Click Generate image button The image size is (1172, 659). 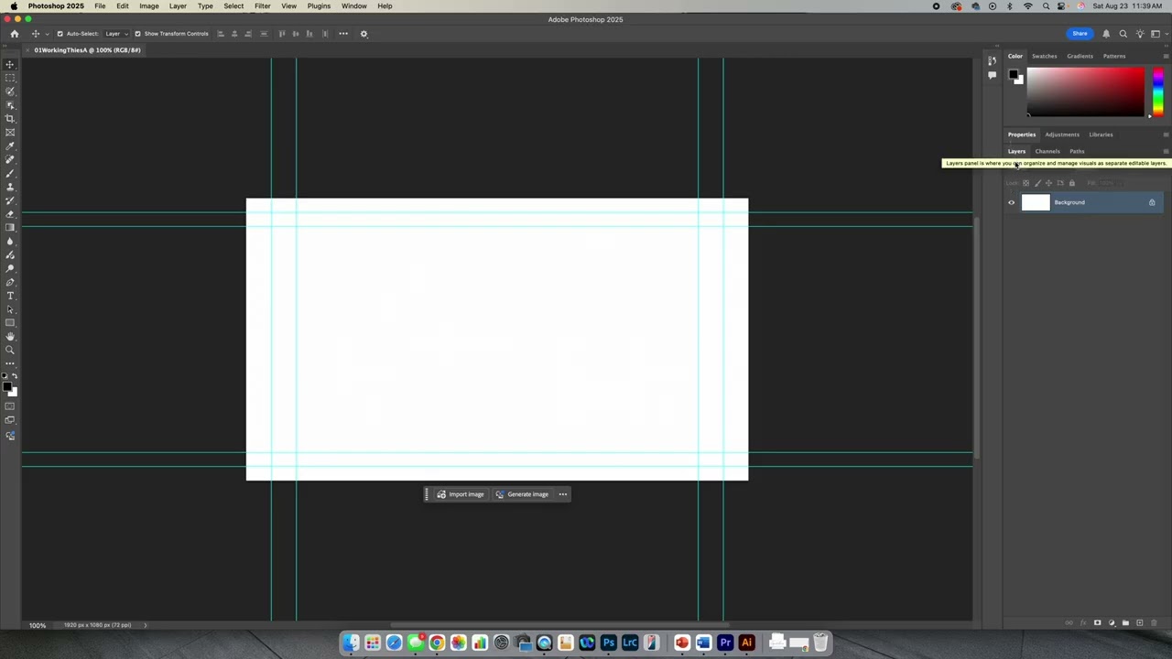pos(522,494)
